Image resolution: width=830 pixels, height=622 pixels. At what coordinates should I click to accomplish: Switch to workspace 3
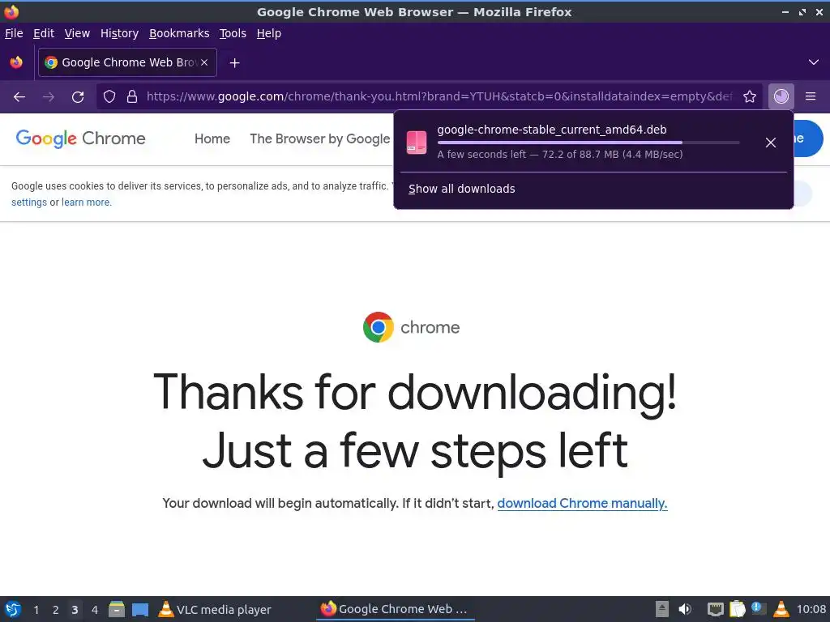[x=75, y=610]
